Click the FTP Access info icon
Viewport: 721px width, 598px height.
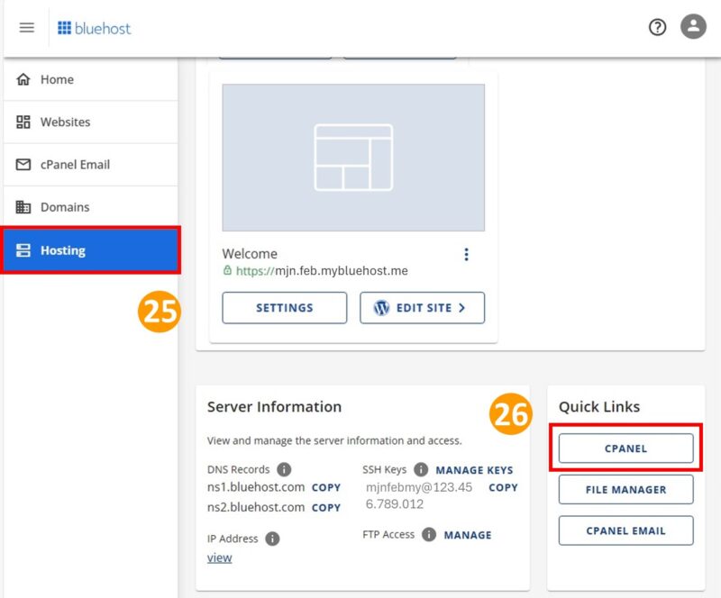pos(429,535)
